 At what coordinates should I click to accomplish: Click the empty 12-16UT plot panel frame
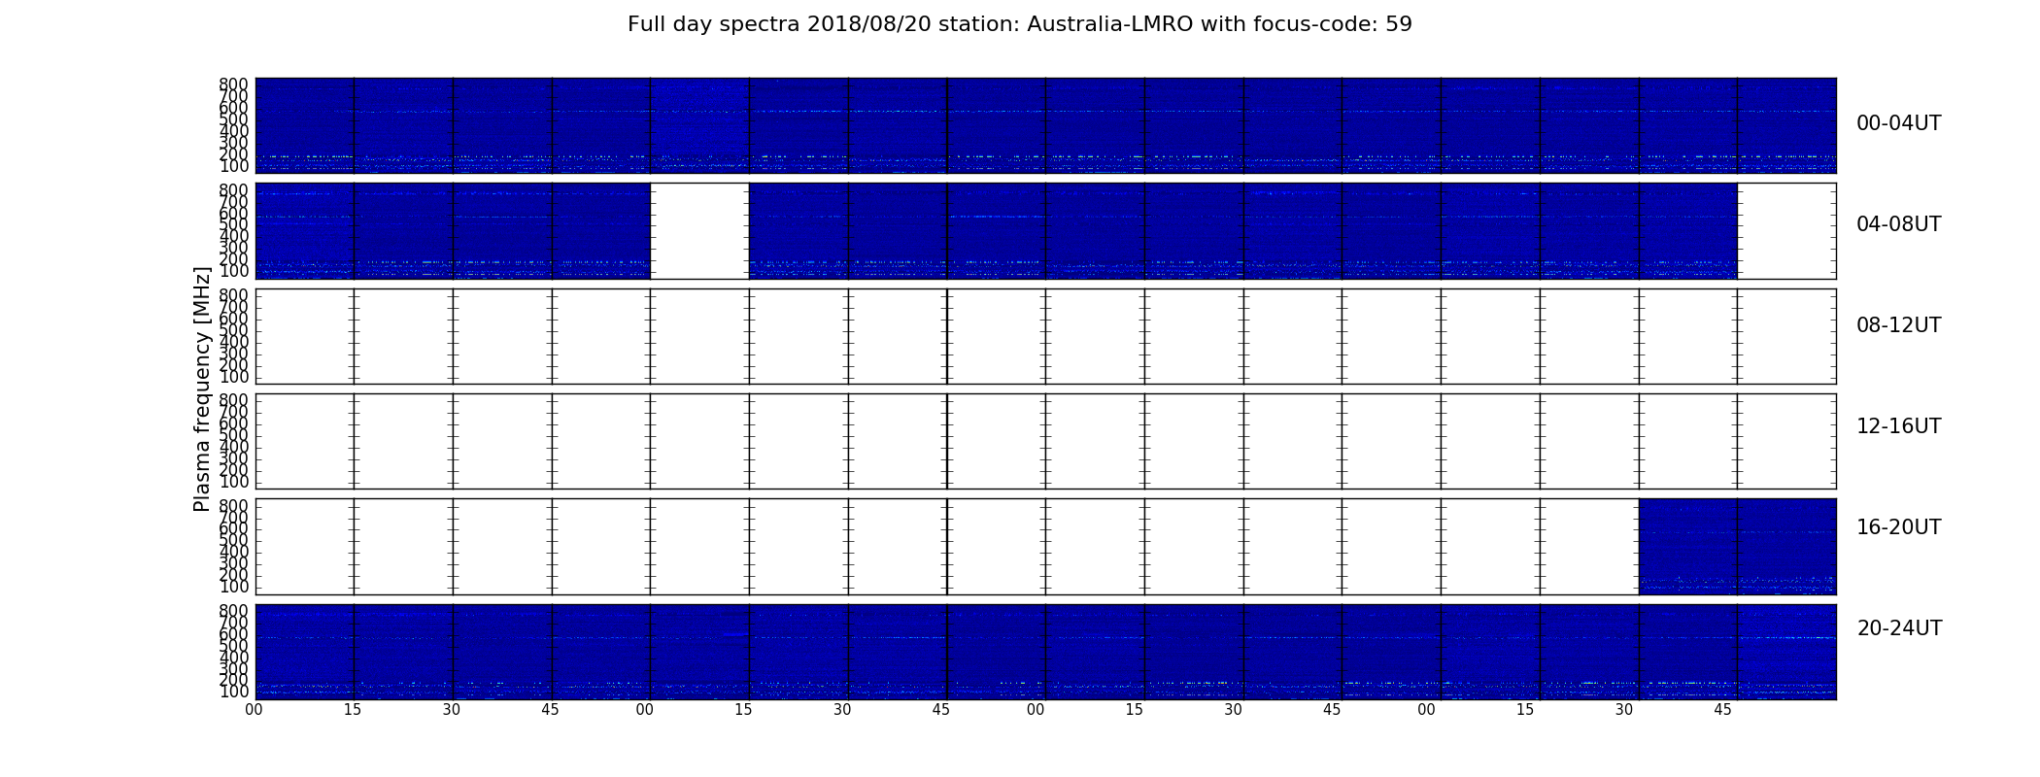[x=1045, y=441]
